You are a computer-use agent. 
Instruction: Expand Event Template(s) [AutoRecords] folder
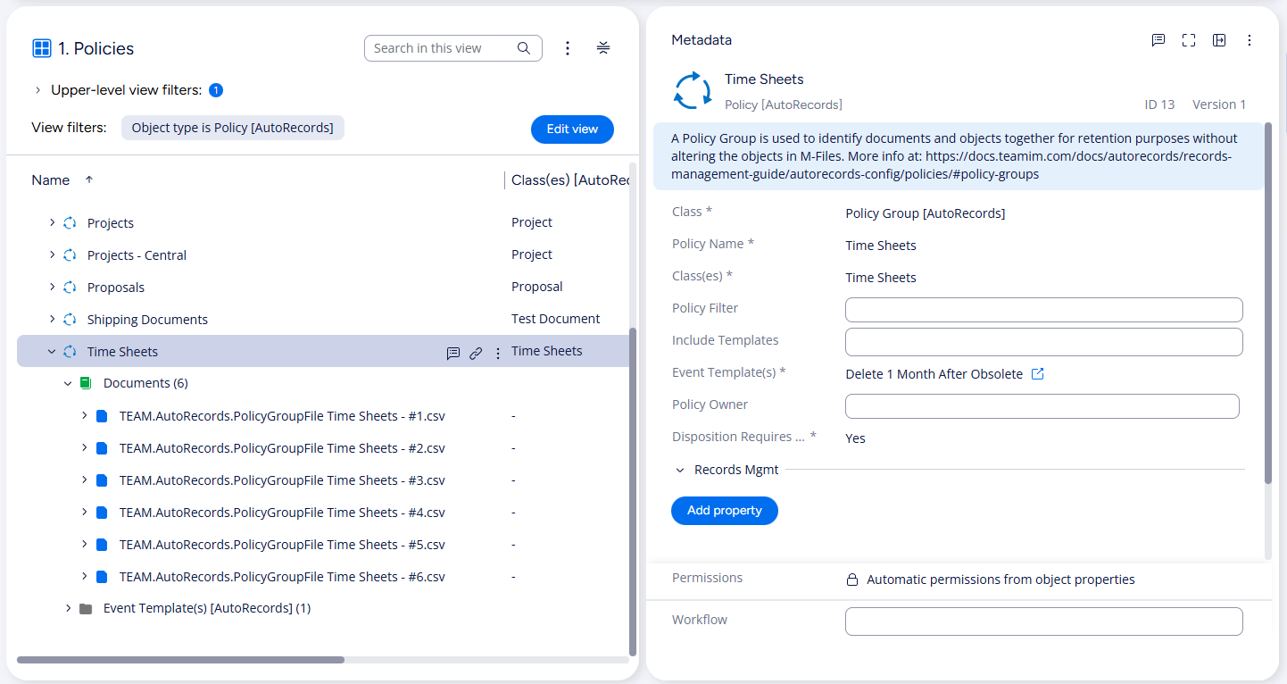(68, 609)
